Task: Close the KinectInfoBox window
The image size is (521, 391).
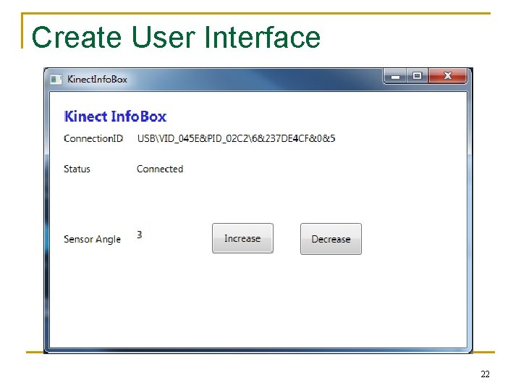Action: [x=448, y=76]
